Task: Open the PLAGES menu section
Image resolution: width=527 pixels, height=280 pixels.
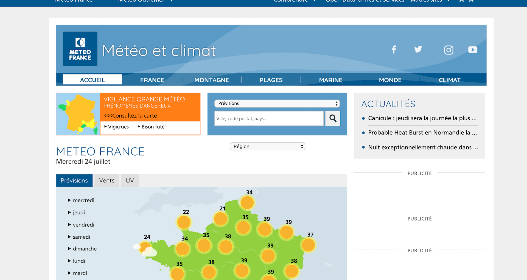Action: coord(271,80)
